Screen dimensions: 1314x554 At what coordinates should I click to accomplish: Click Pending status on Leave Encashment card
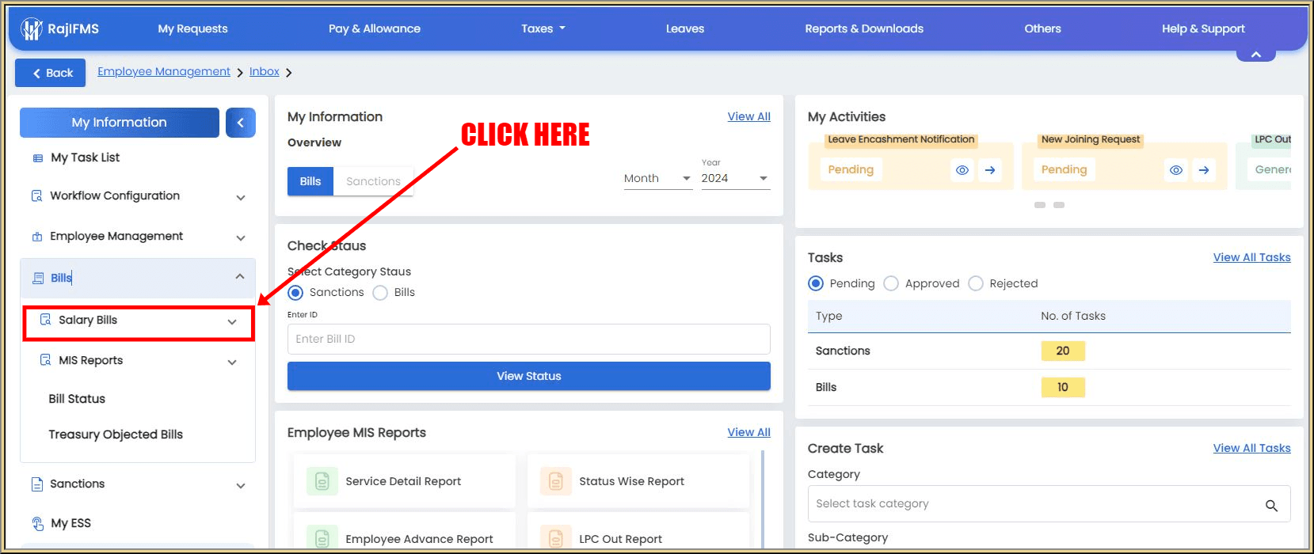(851, 170)
